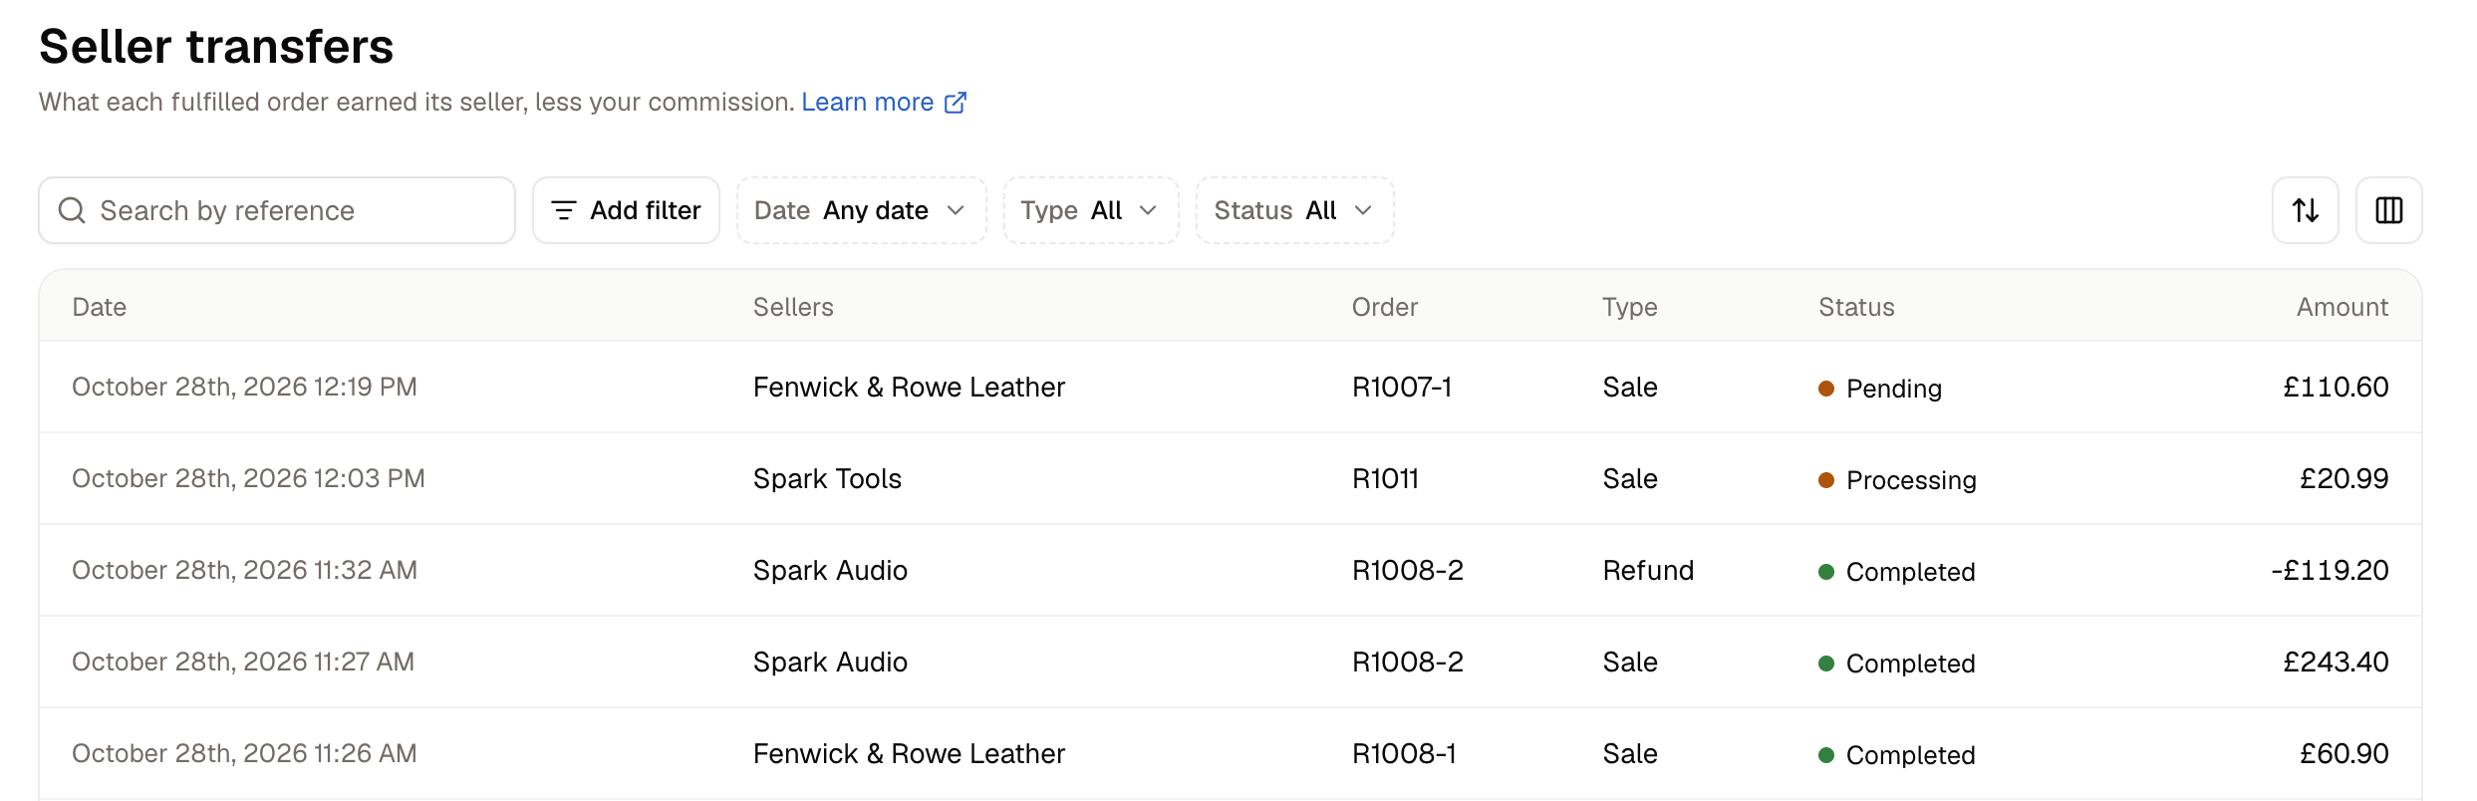Click the Spark Tools seller name
The height and width of the screenshot is (801, 2477).
coord(827,478)
